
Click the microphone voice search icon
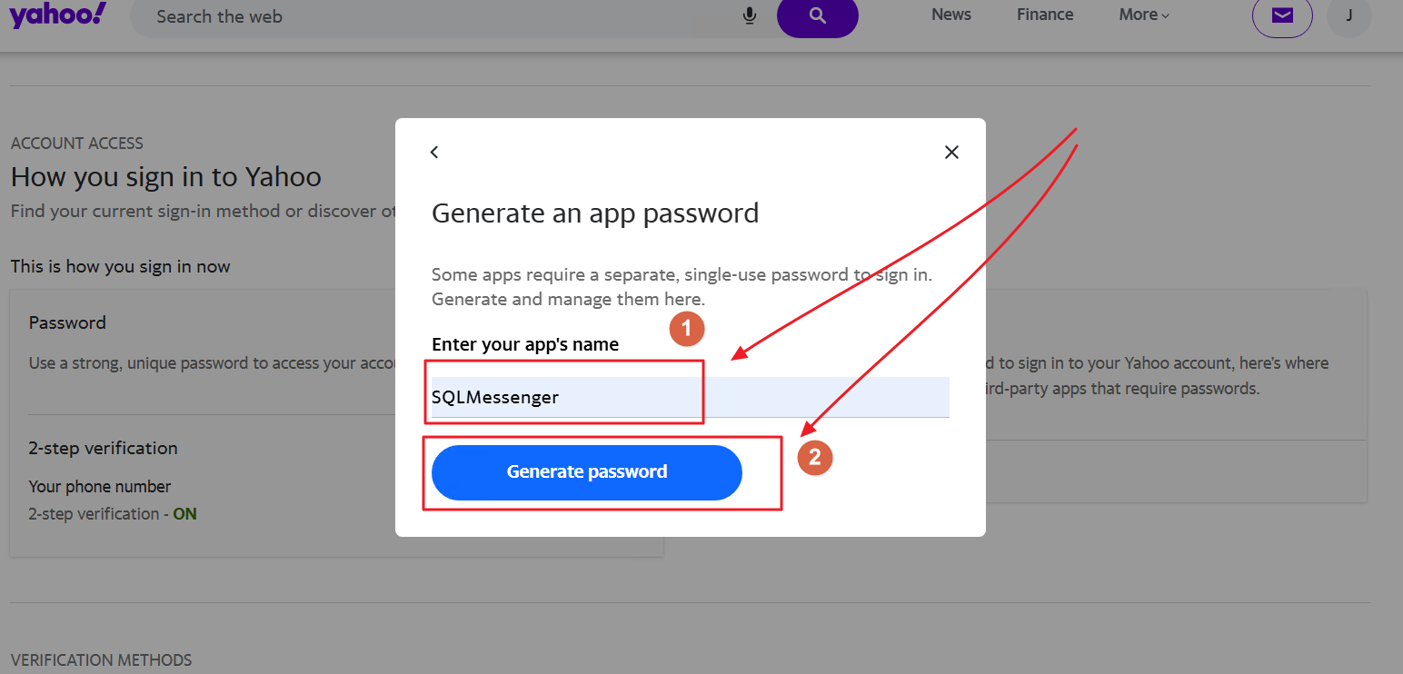click(750, 15)
